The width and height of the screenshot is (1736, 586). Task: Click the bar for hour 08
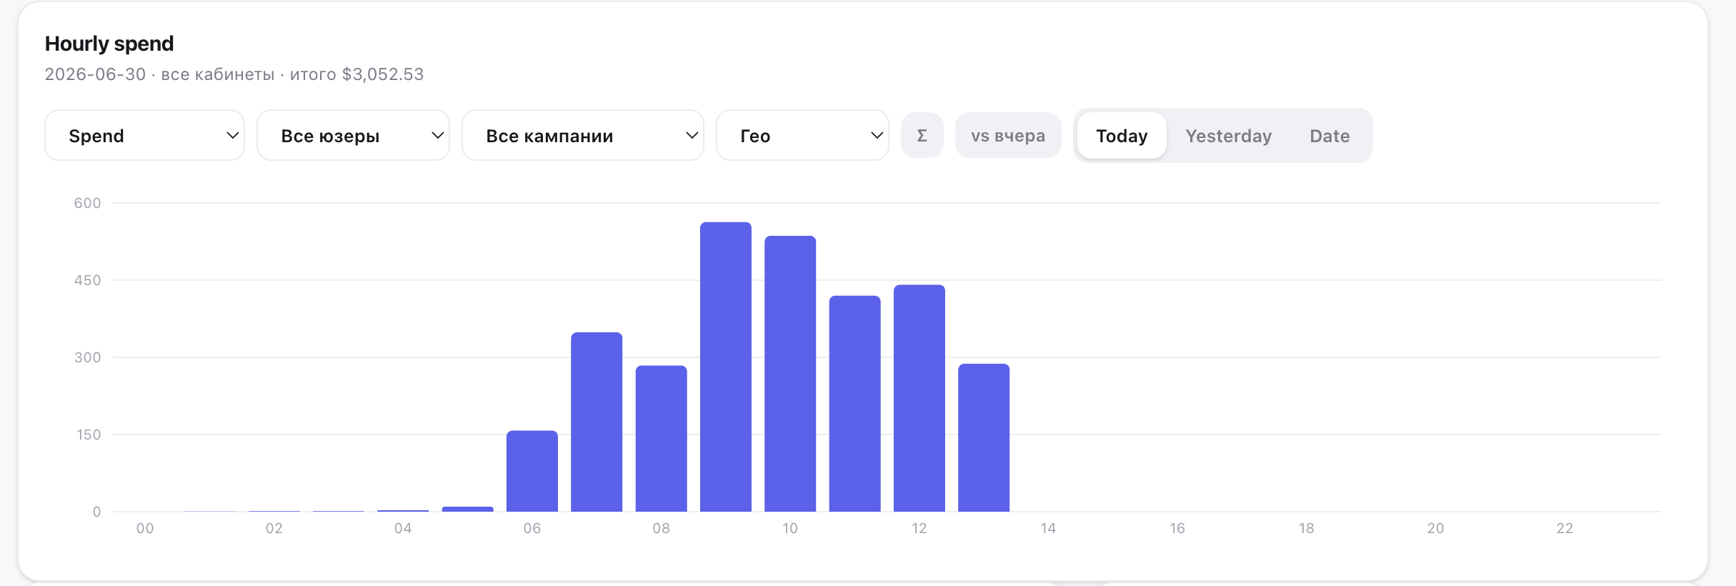[x=661, y=439]
